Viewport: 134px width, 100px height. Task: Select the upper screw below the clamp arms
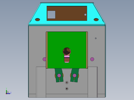tap(67, 83)
